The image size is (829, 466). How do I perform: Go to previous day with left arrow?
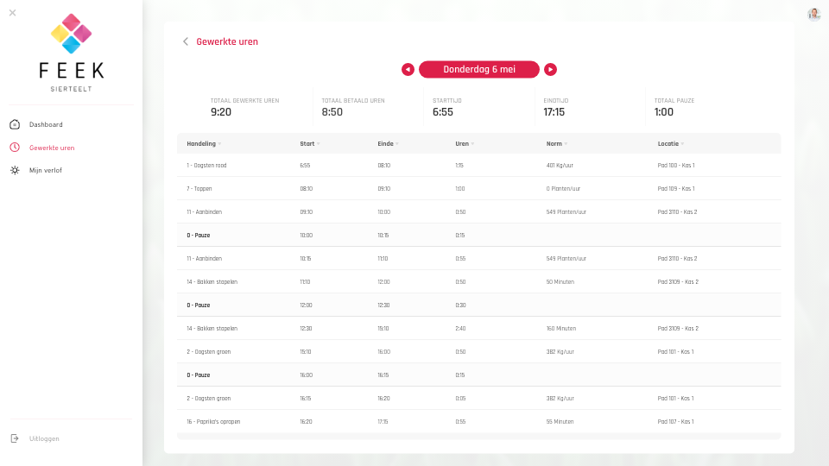(x=408, y=70)
